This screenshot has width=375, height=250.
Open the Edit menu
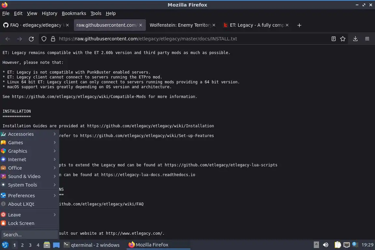coord(18,13)
